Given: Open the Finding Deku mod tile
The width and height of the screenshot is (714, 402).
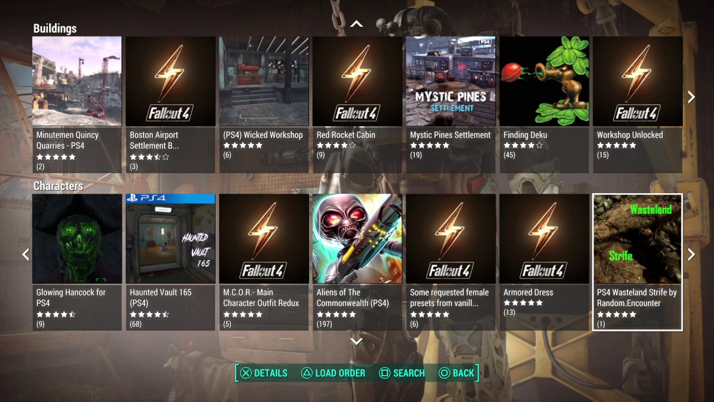Looking at the screenshot, I should (544, 105).
